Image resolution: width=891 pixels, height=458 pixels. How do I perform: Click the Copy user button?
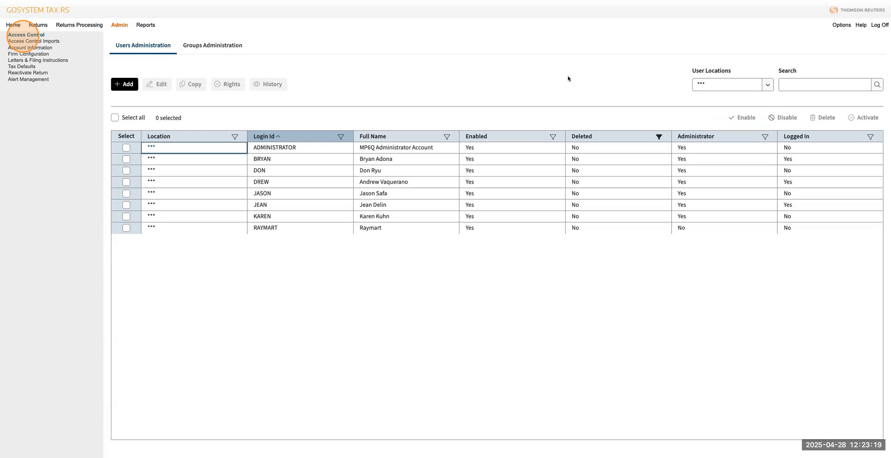pos(191,84)
